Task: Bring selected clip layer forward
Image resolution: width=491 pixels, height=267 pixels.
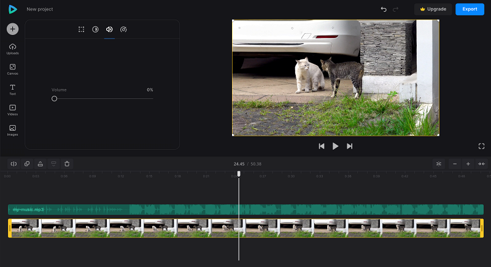Action: tap(41, 164)
